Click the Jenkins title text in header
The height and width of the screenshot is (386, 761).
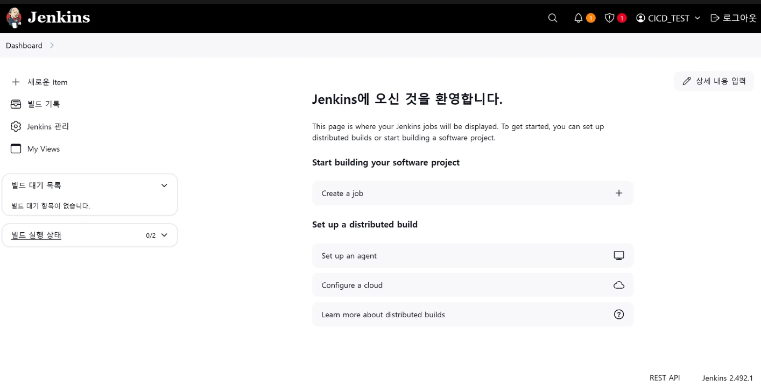(59, 18)
